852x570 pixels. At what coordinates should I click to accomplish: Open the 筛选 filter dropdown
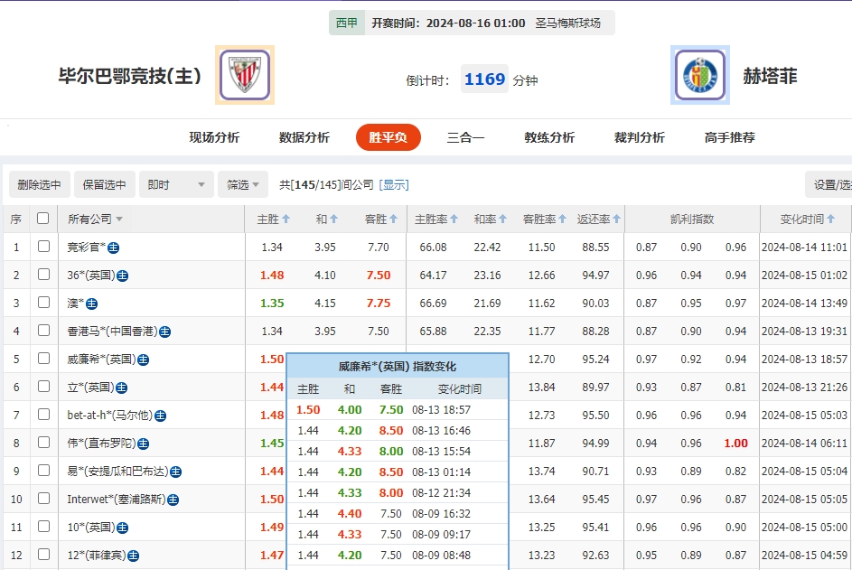tap(241, 184)
